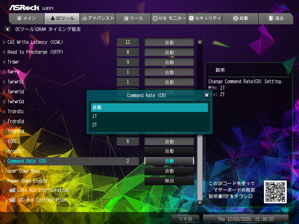Image resolution: width=299 pixels, height=224 pixels.
Task: Select the tCKE label
Action: point(12,141)
